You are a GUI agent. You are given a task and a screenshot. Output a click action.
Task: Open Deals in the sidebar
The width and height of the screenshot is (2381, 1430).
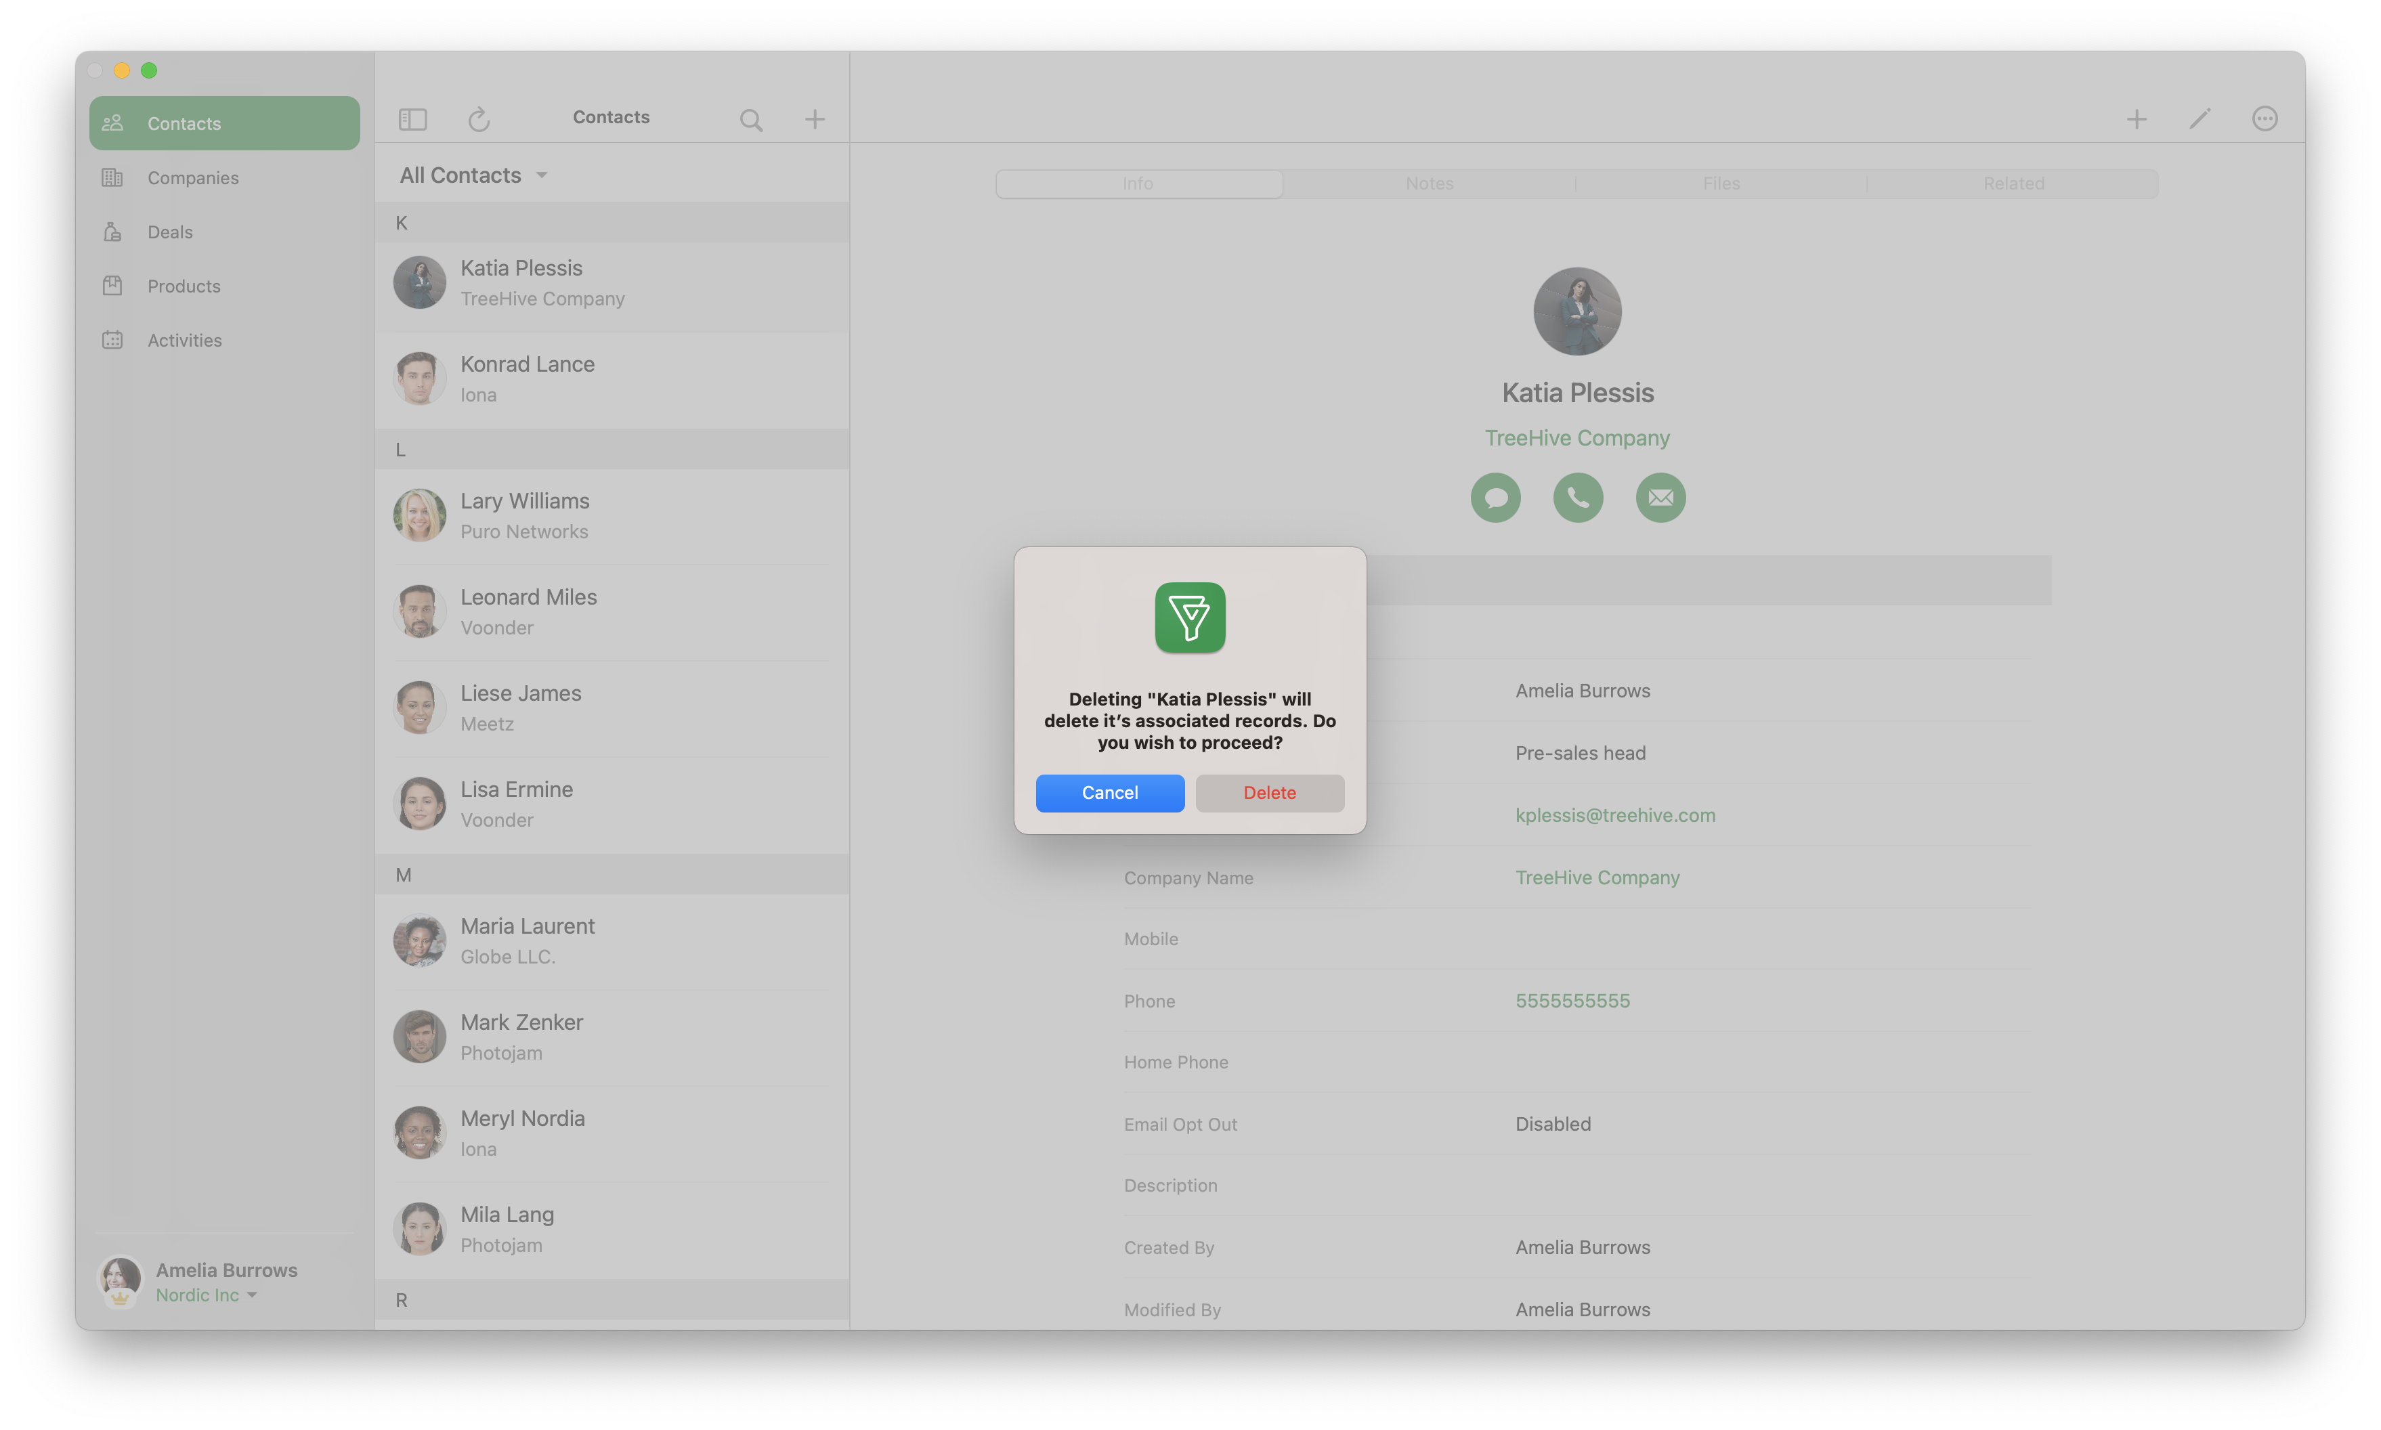pos(169,232)
